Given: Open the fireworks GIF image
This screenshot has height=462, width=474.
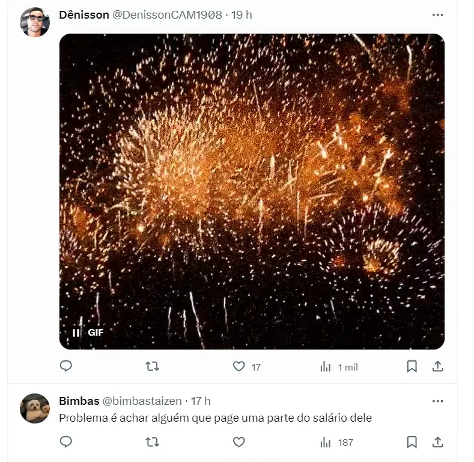Looking at the screenshot, I should [x=252, y=191].
